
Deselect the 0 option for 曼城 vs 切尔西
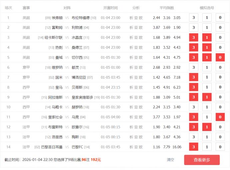[x=220, y=57]
